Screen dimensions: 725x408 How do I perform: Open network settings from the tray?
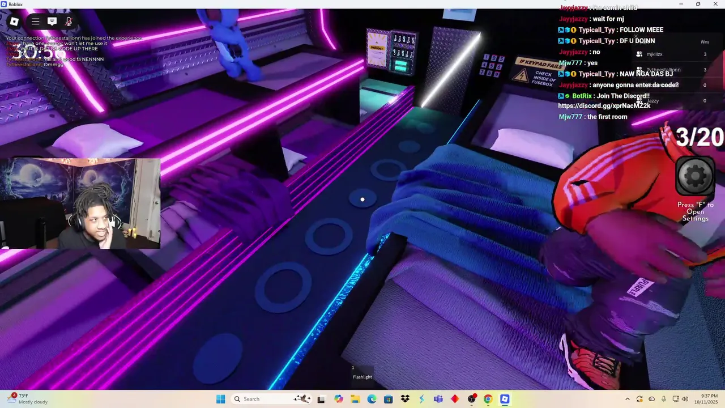[675, 399]
